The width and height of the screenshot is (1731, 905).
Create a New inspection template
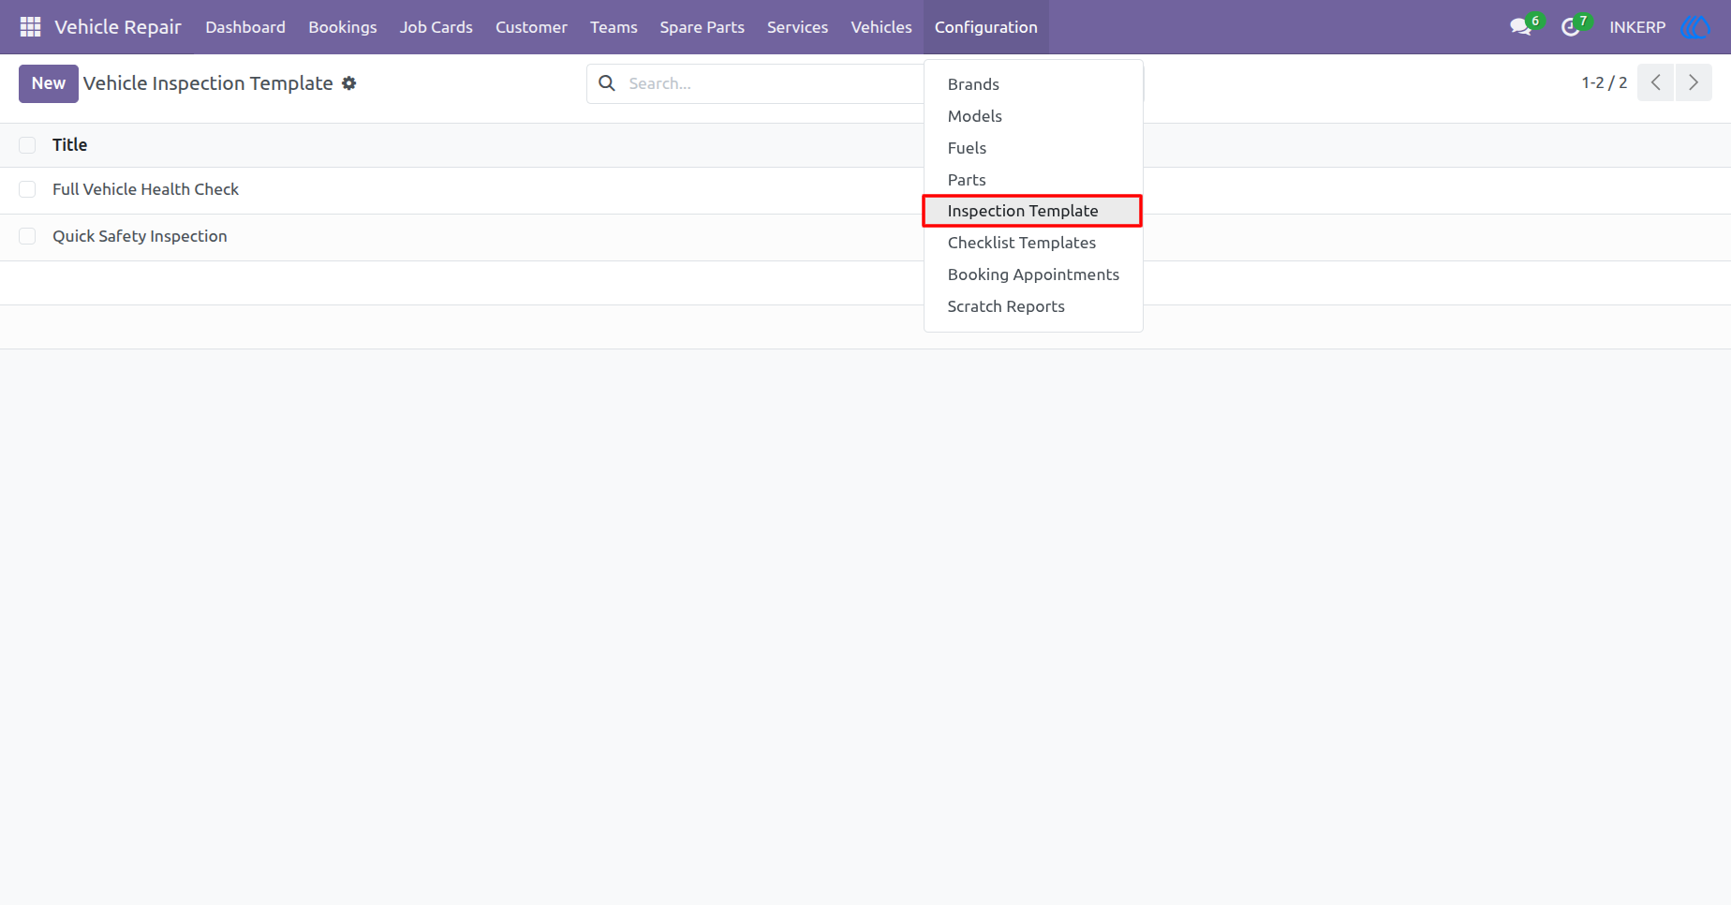[49, 83]
